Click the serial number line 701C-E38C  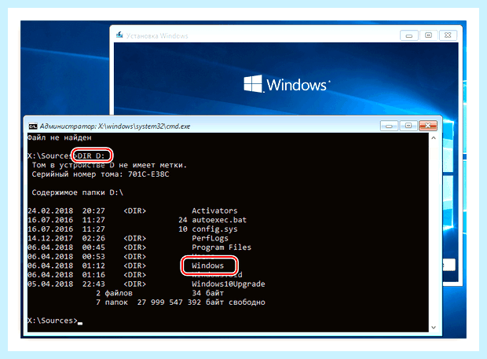point(101,174)
